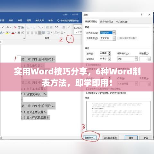Screen dimensions: 154x154
Task: Align the text to the right
Action: pyautogui.click(x=36, y=32)
